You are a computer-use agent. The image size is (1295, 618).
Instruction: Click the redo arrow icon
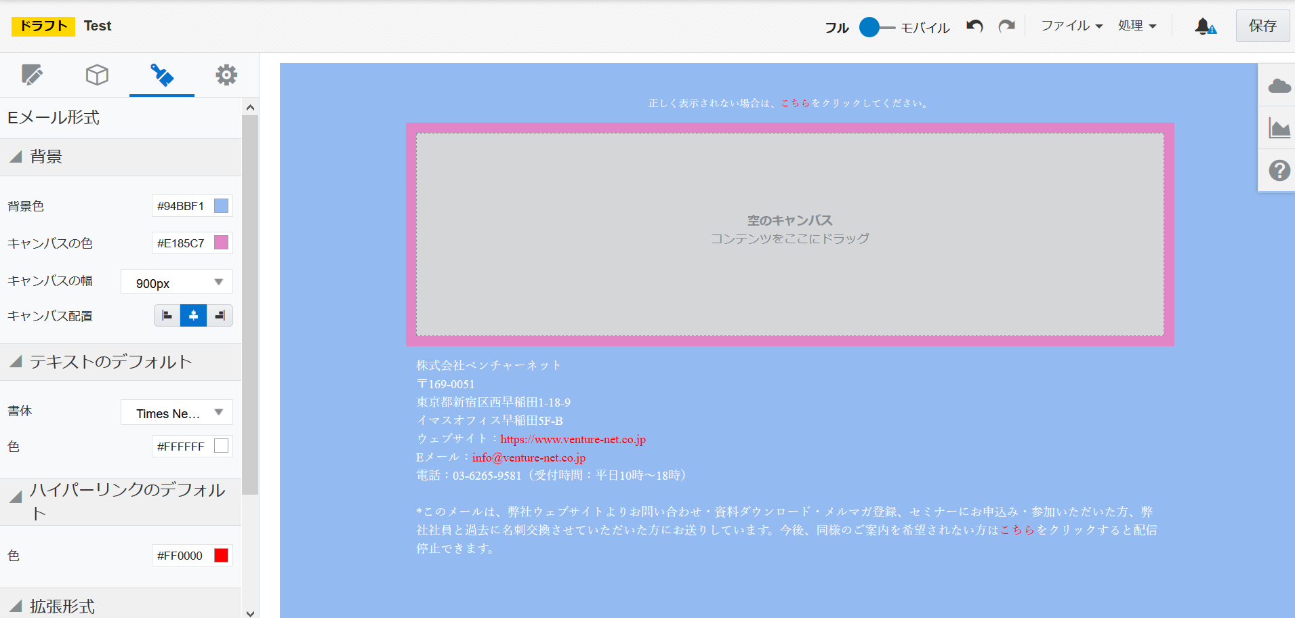pyautogui.click(x=1007, y=26)
